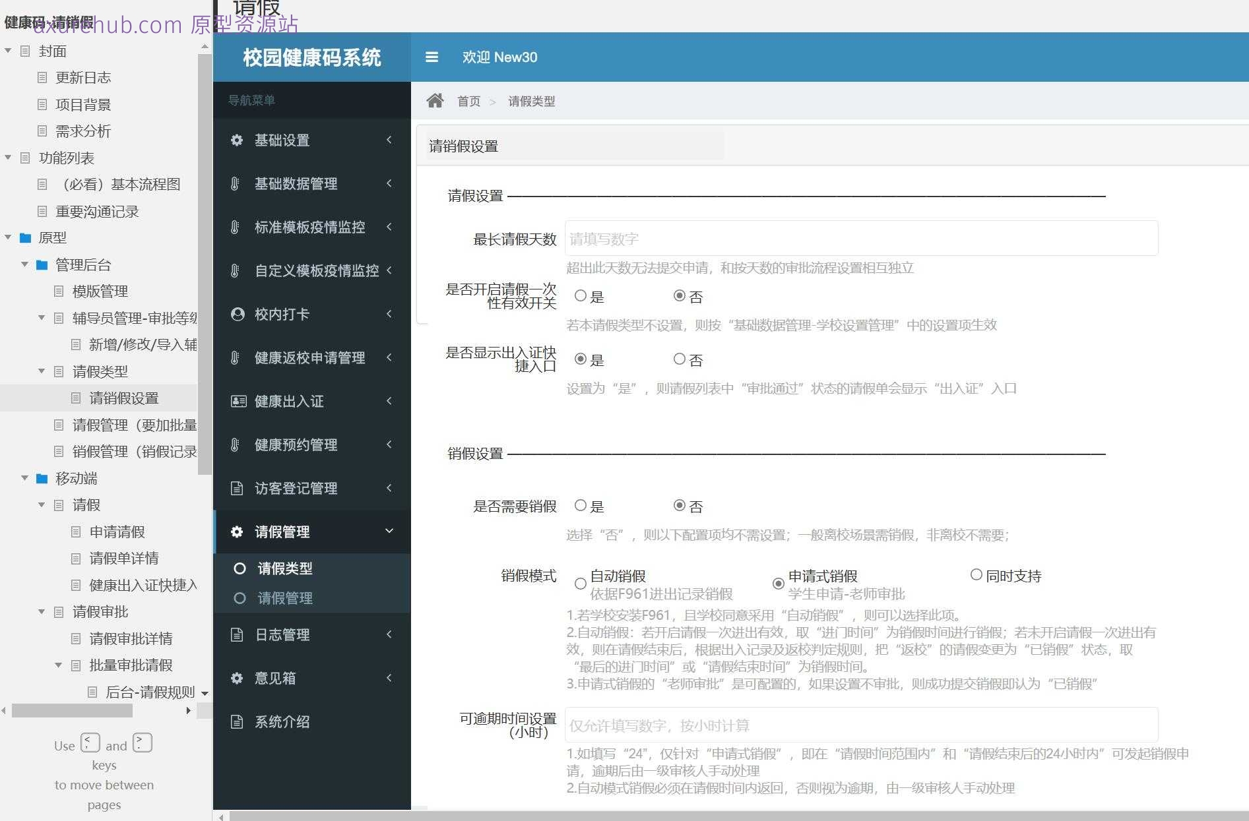The height and width of the screenshot is (821, 1249).
Task: Open 请假管理 submenu item under 请假管理
Action: (286, 598)
